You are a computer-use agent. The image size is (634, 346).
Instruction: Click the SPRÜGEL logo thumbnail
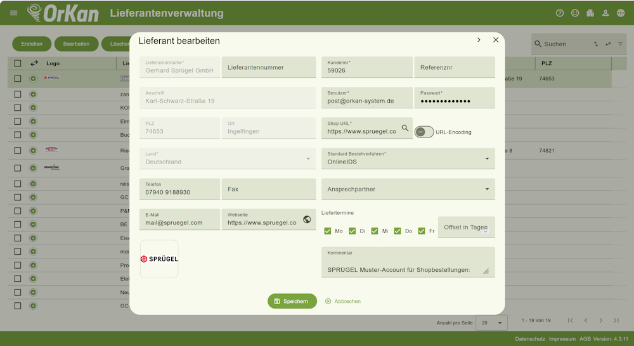coord(159,259)
